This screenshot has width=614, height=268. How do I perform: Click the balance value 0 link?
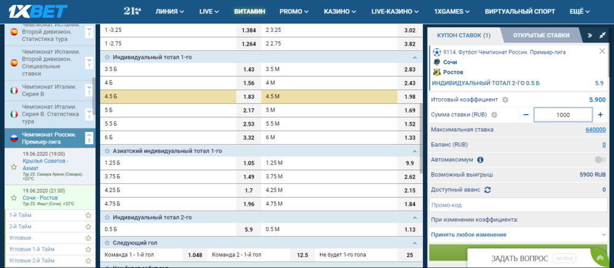pyautogui.click(x=604, y=145)
